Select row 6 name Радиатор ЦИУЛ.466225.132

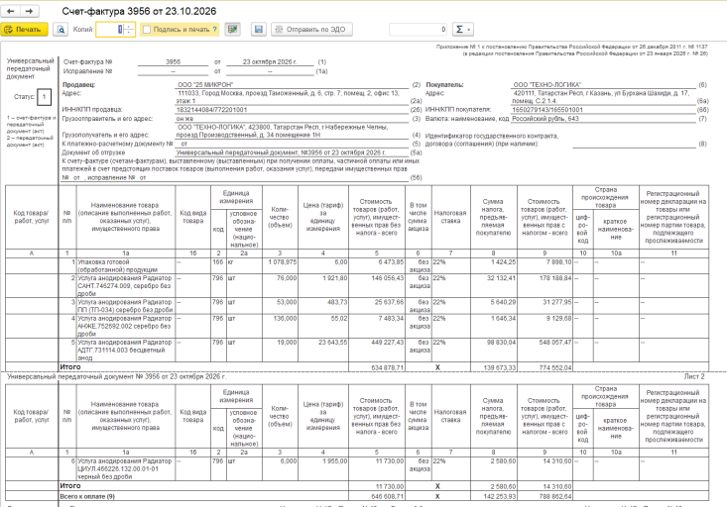(126, 468)
